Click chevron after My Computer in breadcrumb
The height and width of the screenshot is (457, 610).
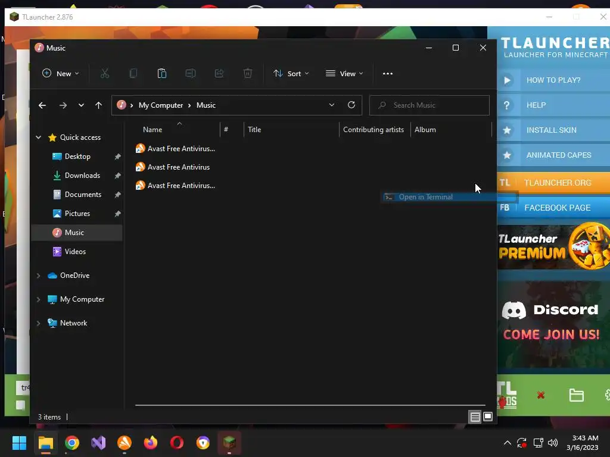189,105
